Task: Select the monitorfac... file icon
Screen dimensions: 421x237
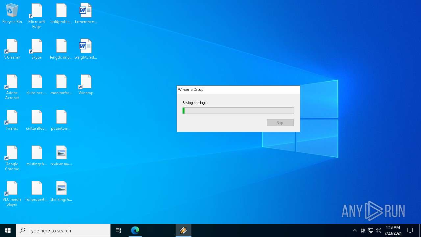Action: tap(61, 85)
